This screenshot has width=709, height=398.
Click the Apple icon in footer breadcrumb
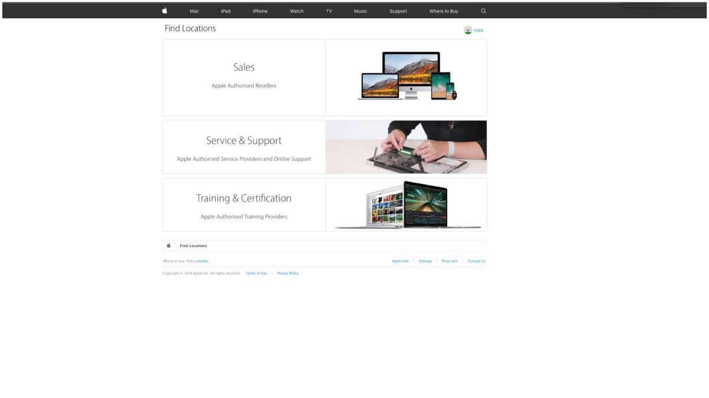(x=168, y=245)
